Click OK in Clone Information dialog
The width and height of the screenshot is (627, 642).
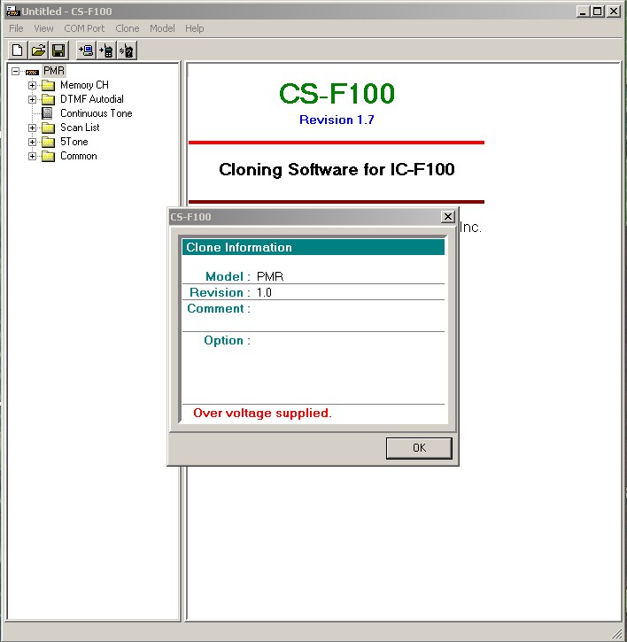[x=419, y=448]
